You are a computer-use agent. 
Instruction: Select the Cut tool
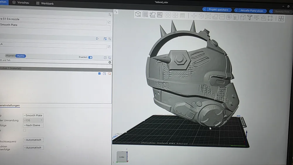tap(222, 17)
